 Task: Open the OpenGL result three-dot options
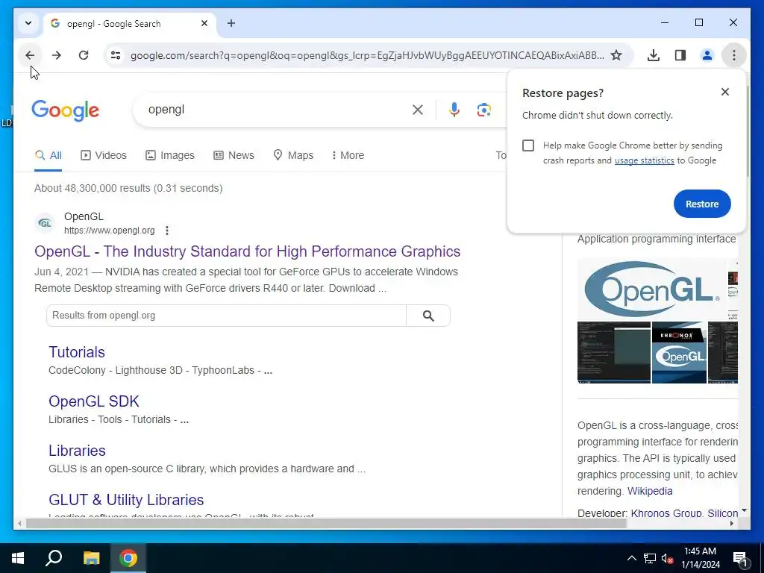coord(167,231)
